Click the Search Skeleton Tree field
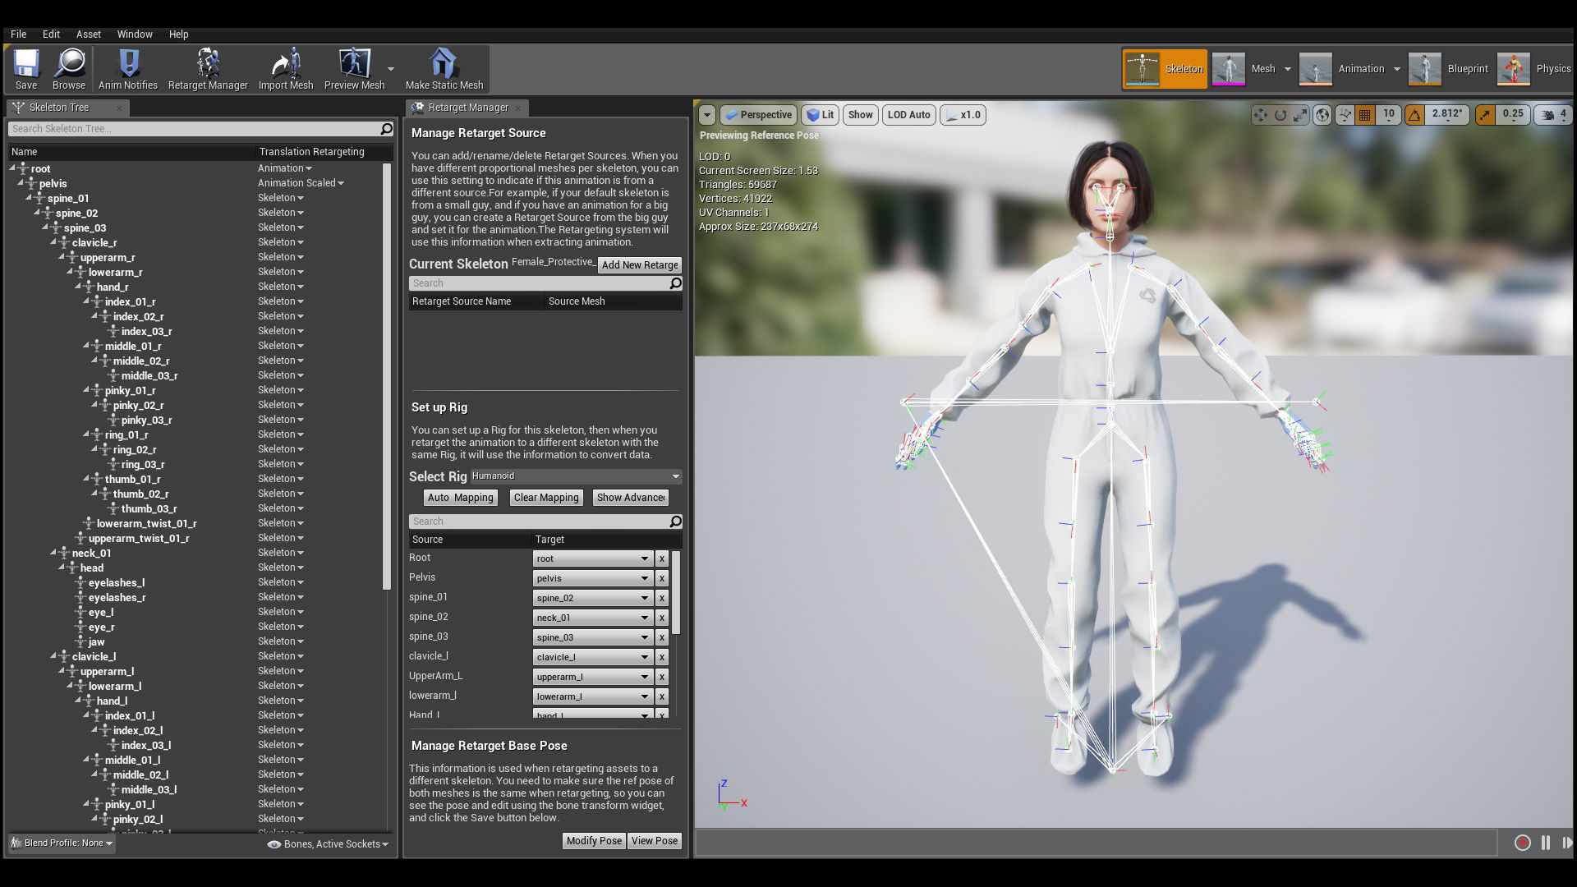The image size is (1577, 887). [x=194, y=129]
